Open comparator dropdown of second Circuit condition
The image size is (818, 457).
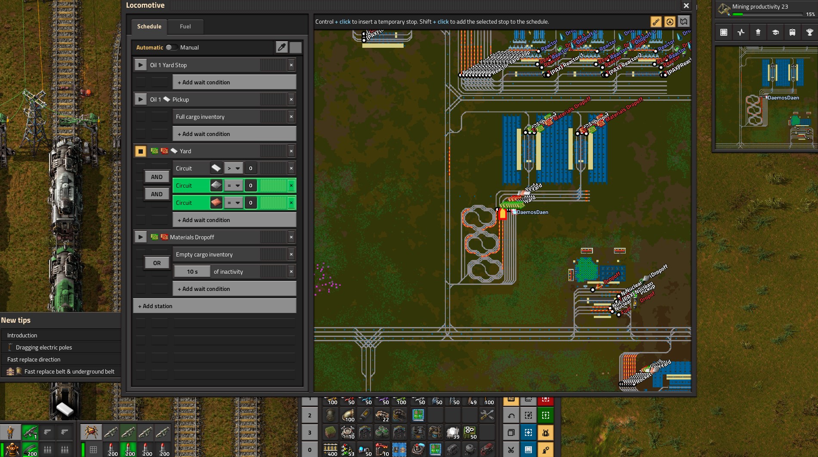click(234, 185)
